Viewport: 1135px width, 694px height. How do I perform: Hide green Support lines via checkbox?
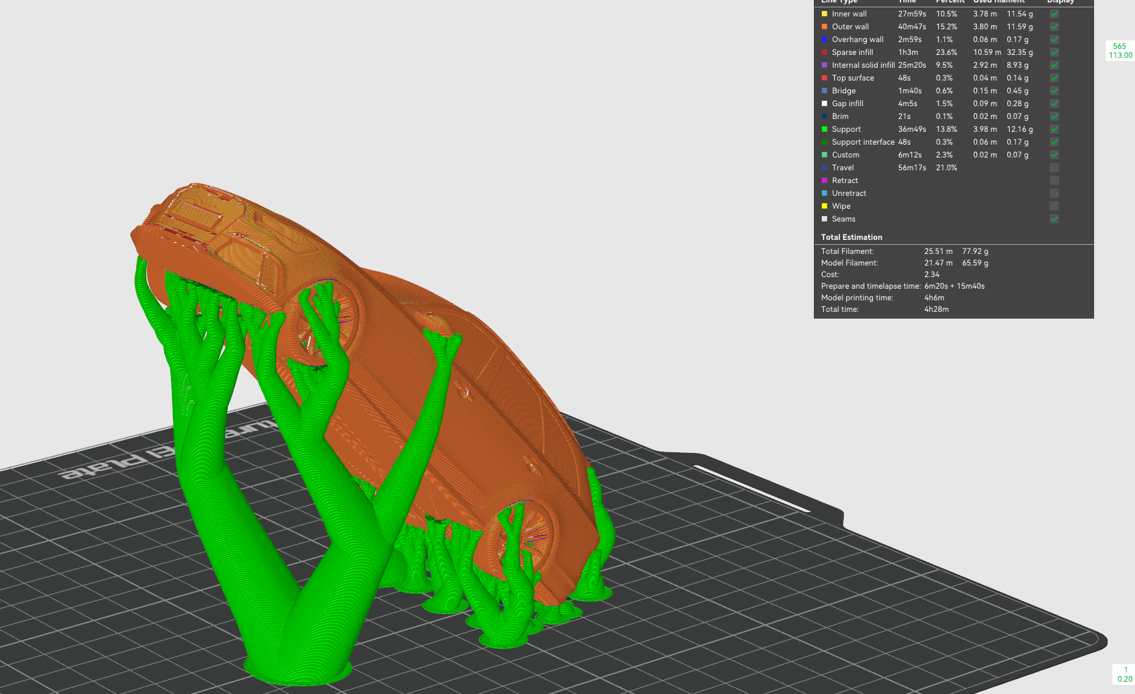coord(1054,129)
